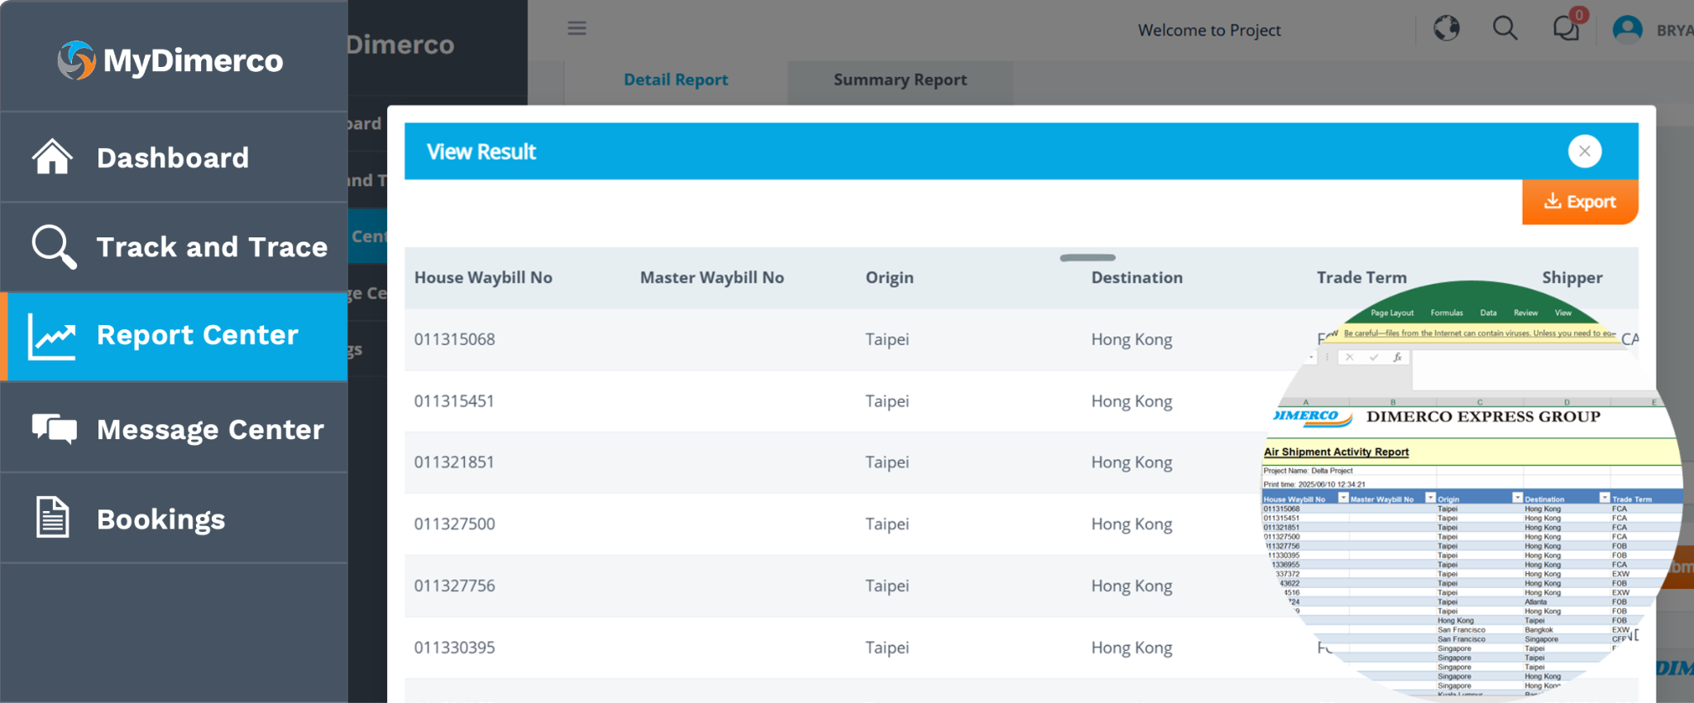
Task: Open the Report Center chart icon
Action: click(x=52, y=337)
